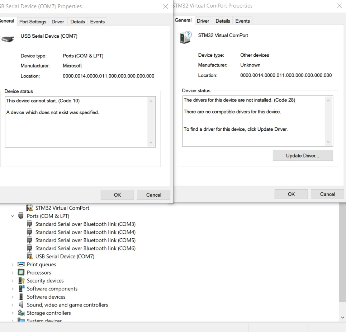Expand the Storage controllers category
346x332 pixels.
tap(13, 313)
